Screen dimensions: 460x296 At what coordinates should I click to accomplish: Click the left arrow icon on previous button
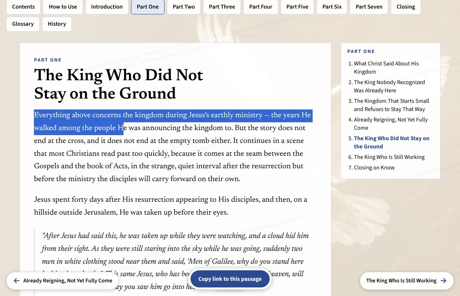16,281
